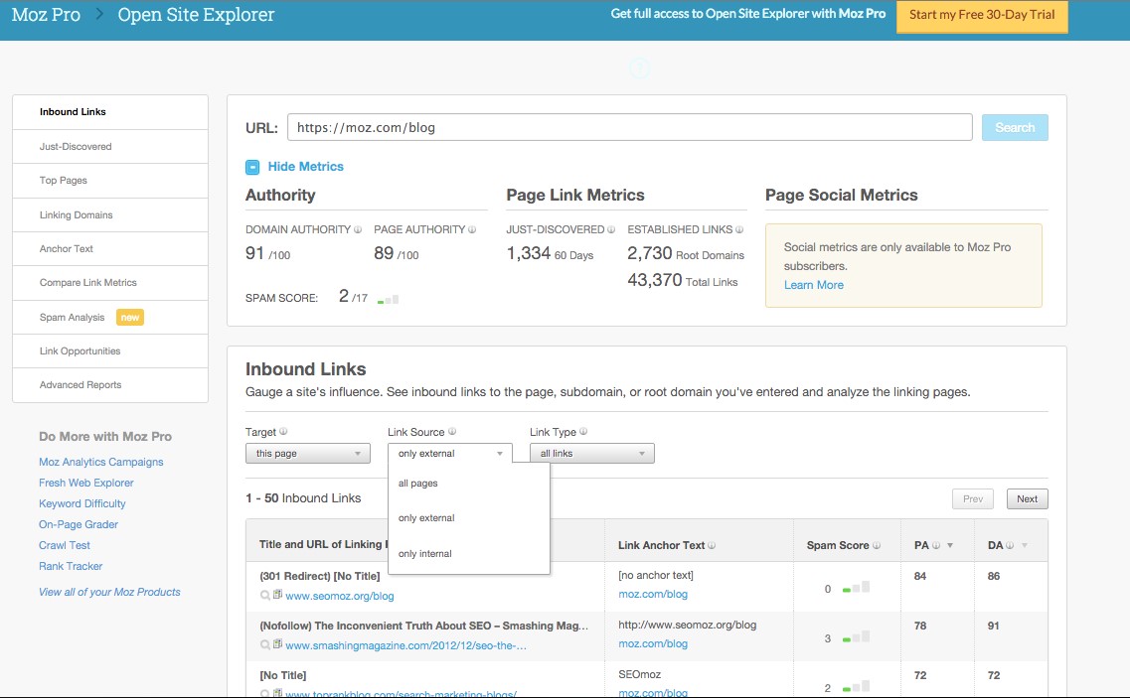Open Keyword Difficulty link

tap(82, 503)
